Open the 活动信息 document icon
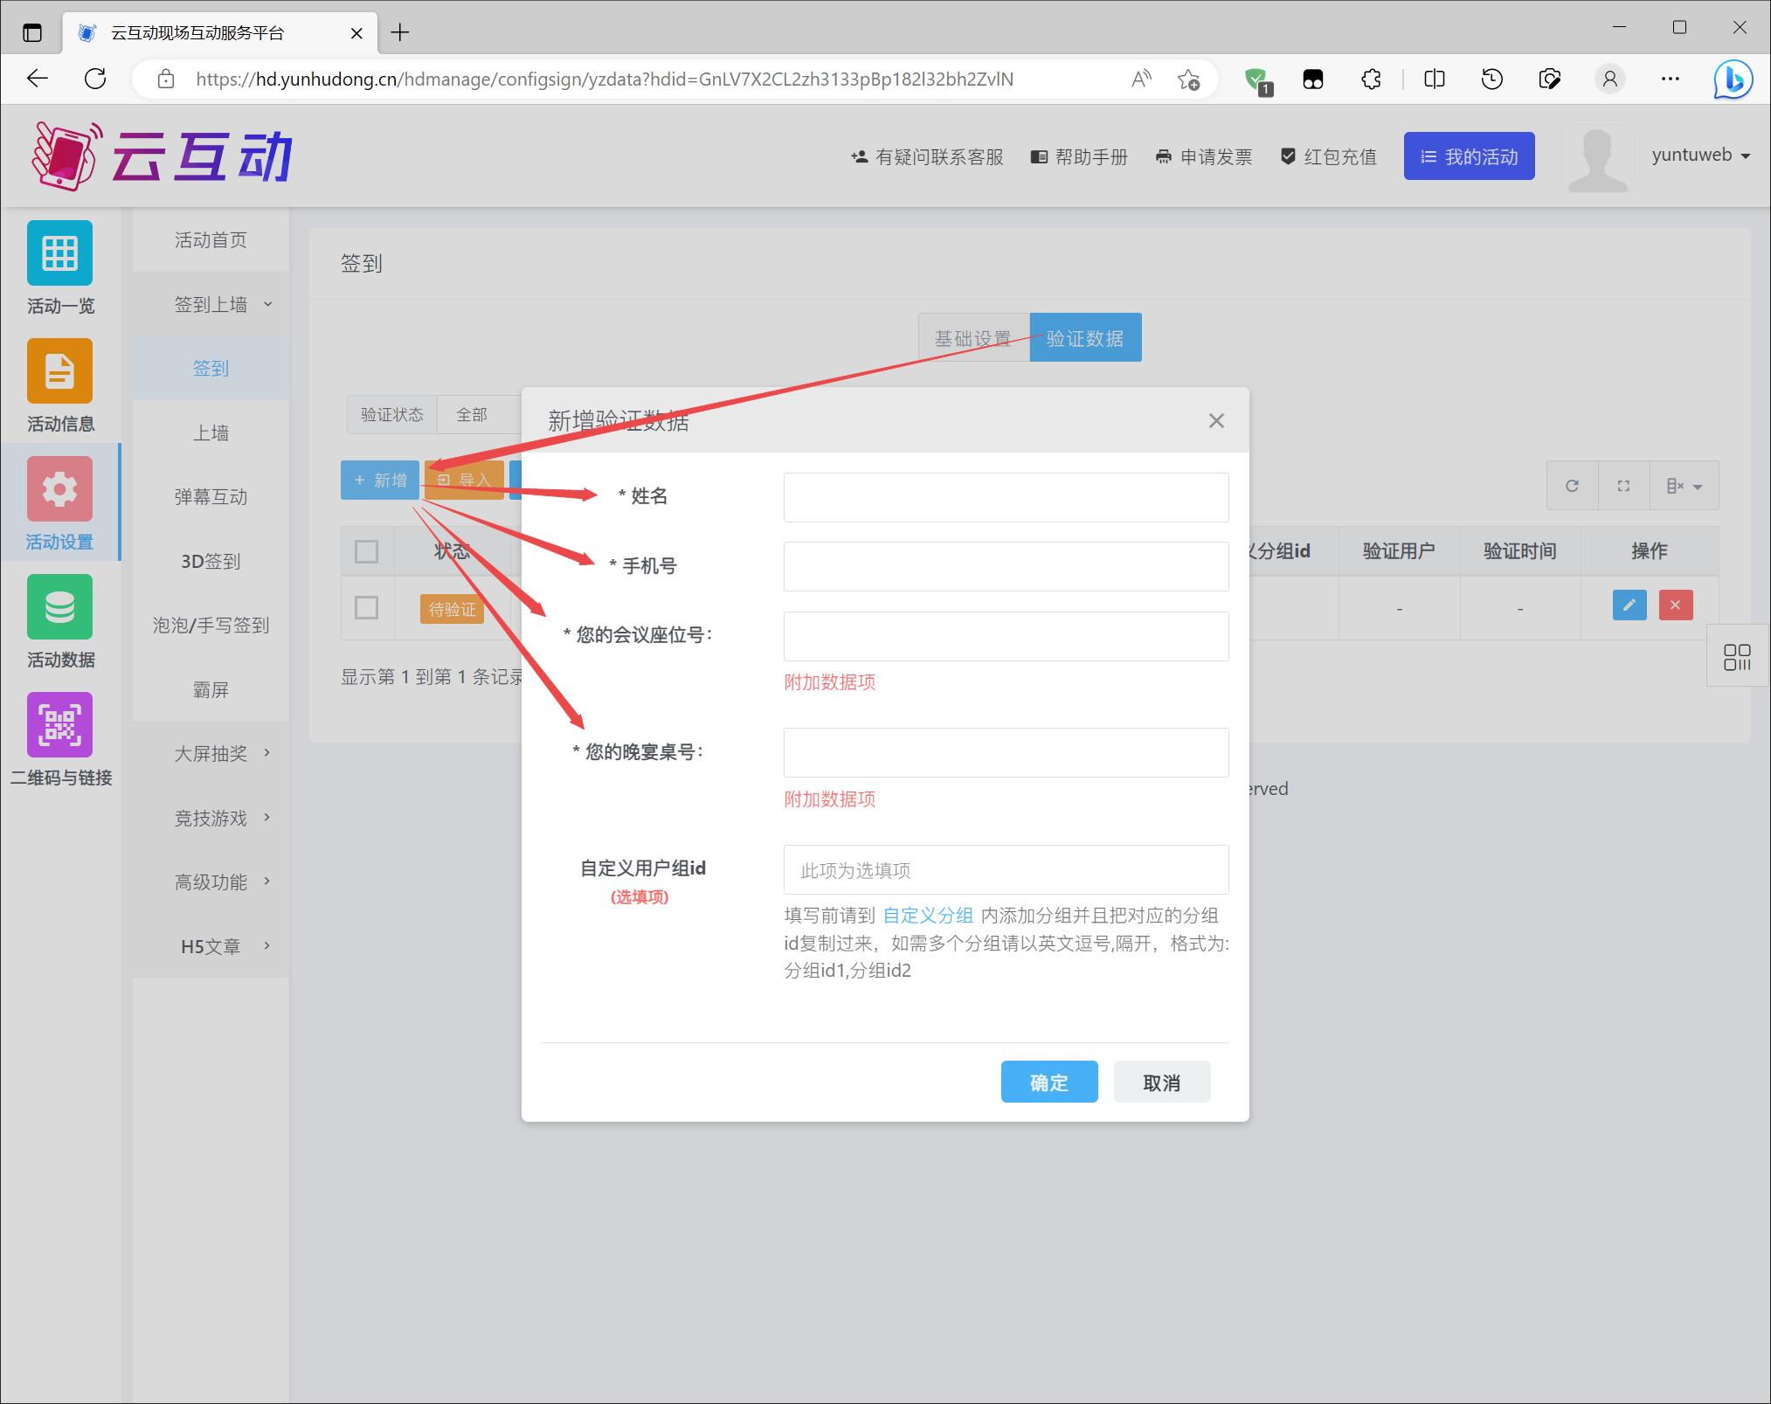The height and width of the screenshot is (1404, 1771). tap(59, 371)
